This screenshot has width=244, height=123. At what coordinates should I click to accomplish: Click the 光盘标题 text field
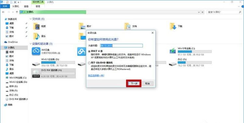(121, 45)
